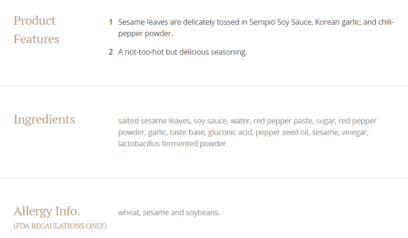This screenshot has height=238, width=408.
Task: Click the Ingredients heading
Action: pyautogui.click(x=44, y=119)
